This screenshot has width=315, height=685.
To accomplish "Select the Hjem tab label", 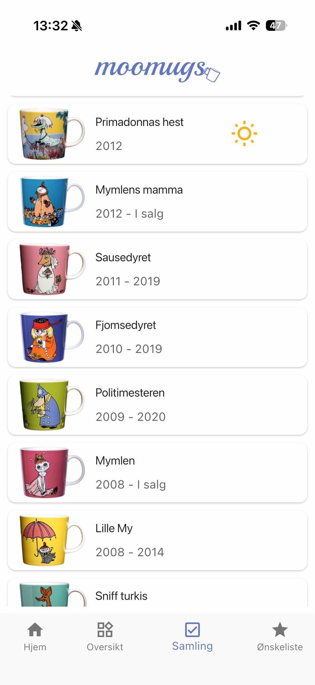I will coord(35,647).
